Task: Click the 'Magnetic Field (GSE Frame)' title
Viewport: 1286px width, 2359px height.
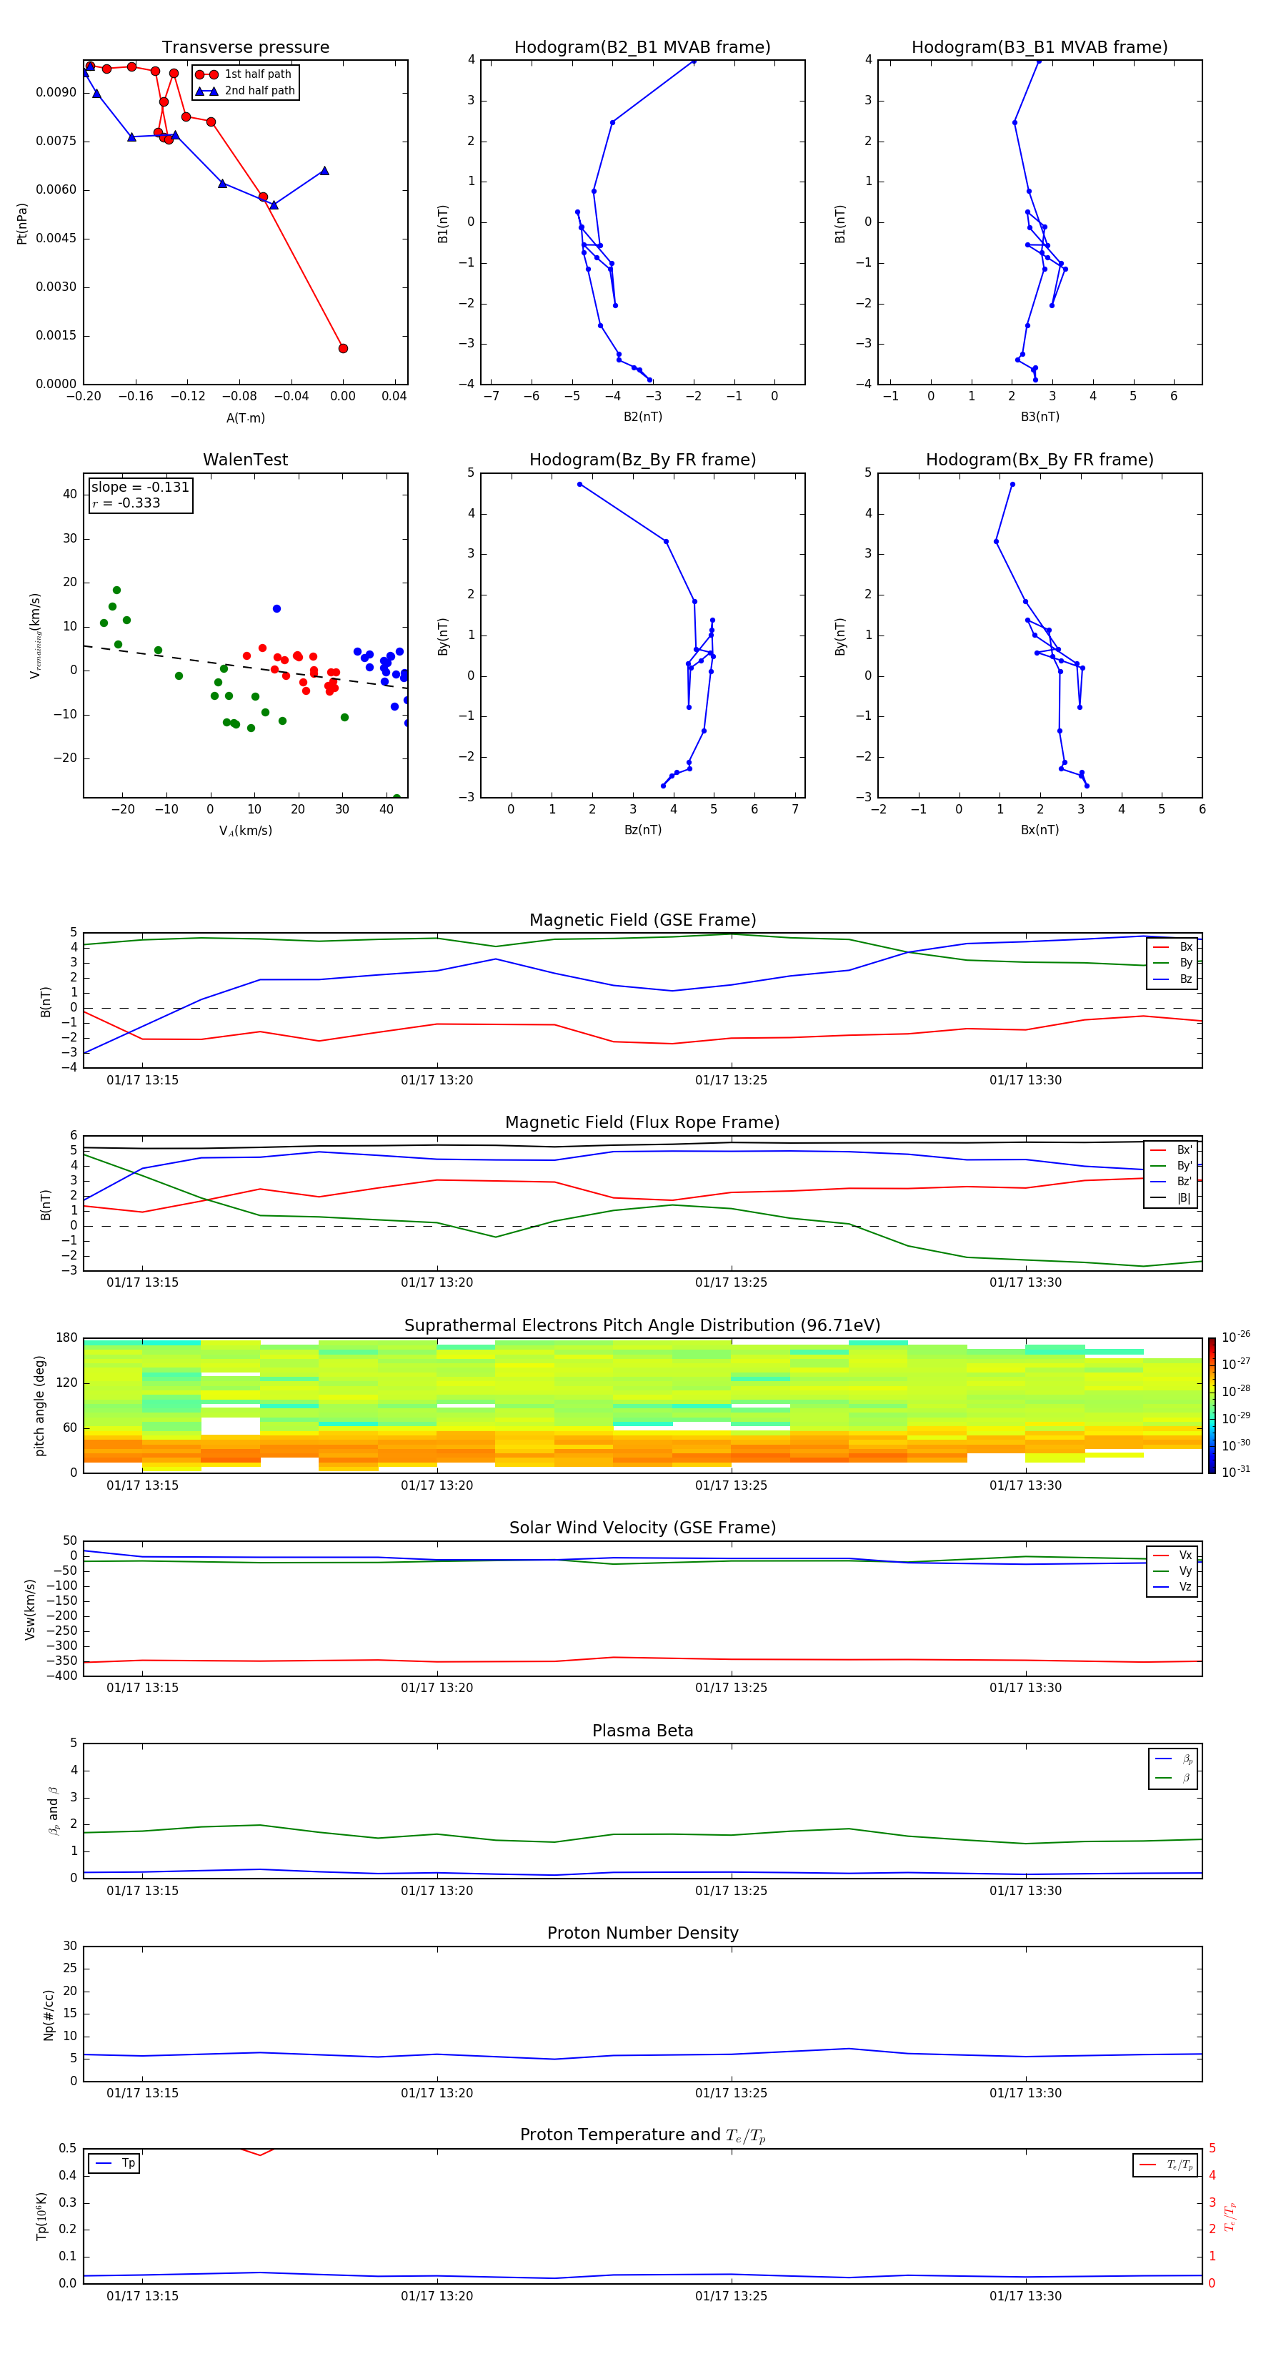Action: click(642, 920)
